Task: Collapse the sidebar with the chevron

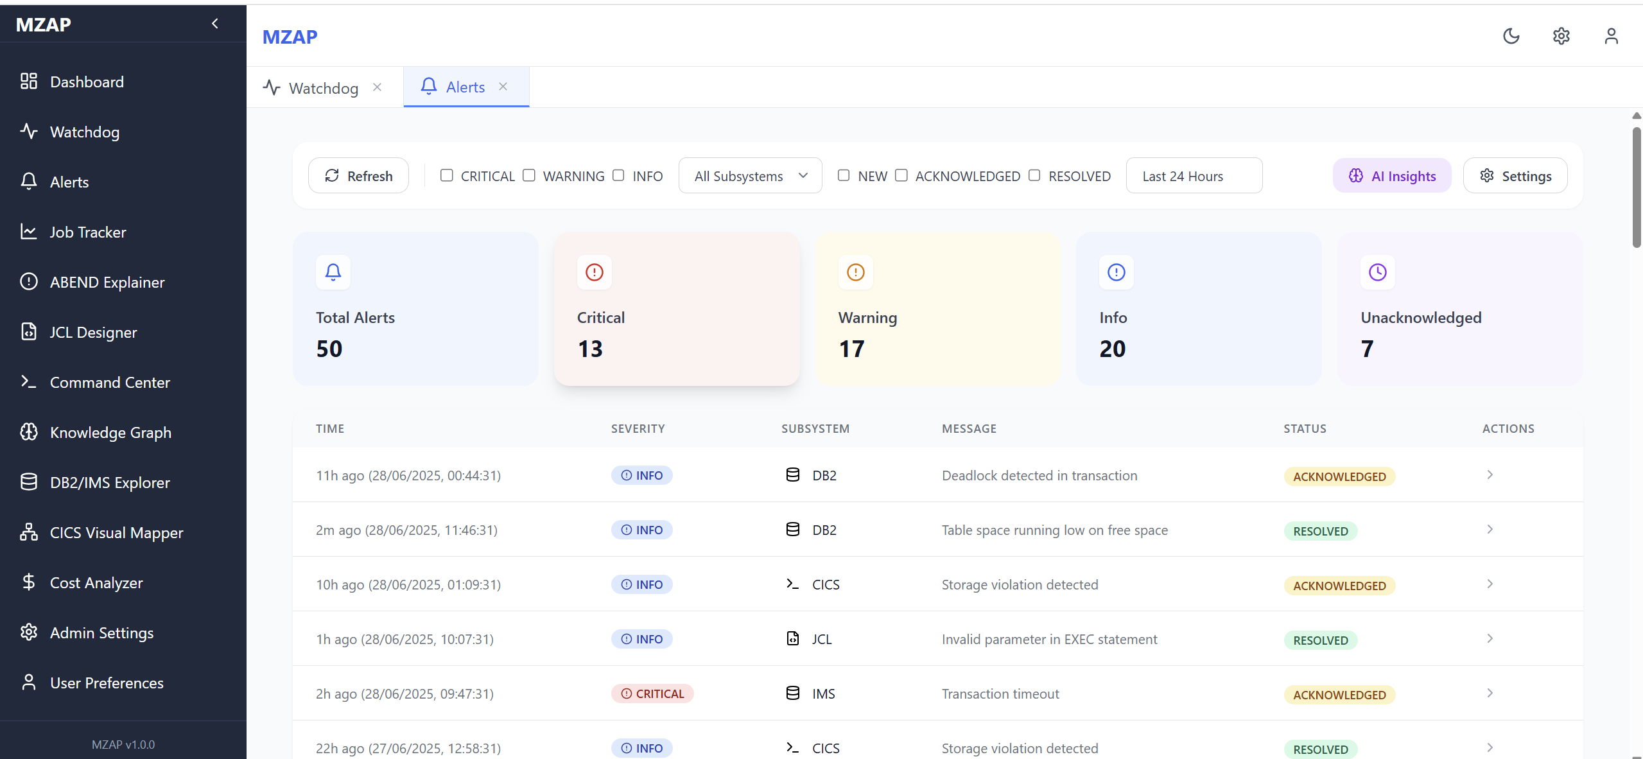Action: click(215, 24)
